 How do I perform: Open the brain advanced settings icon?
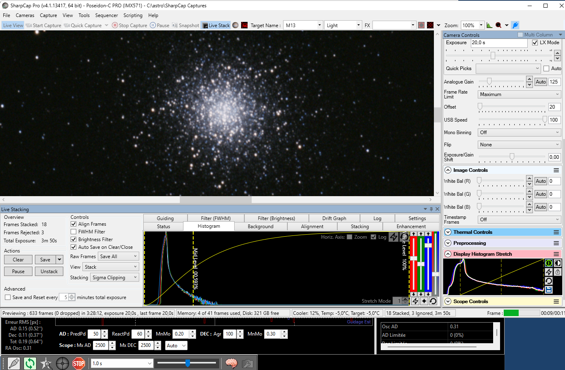coord(231,363)
